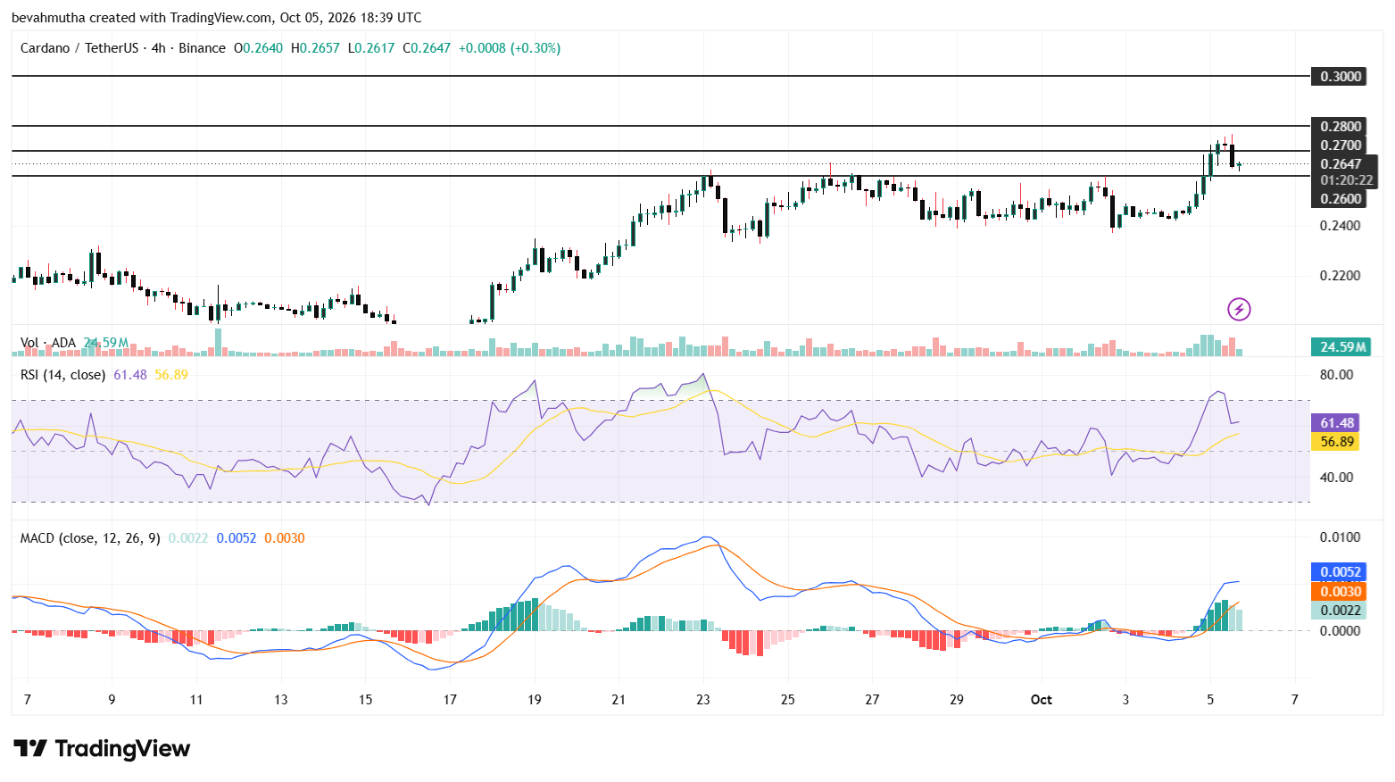This screenshot has width=1395, height=782.
Task: Click the orange MACD legend value 0.0030
Action: coord(285,538)
